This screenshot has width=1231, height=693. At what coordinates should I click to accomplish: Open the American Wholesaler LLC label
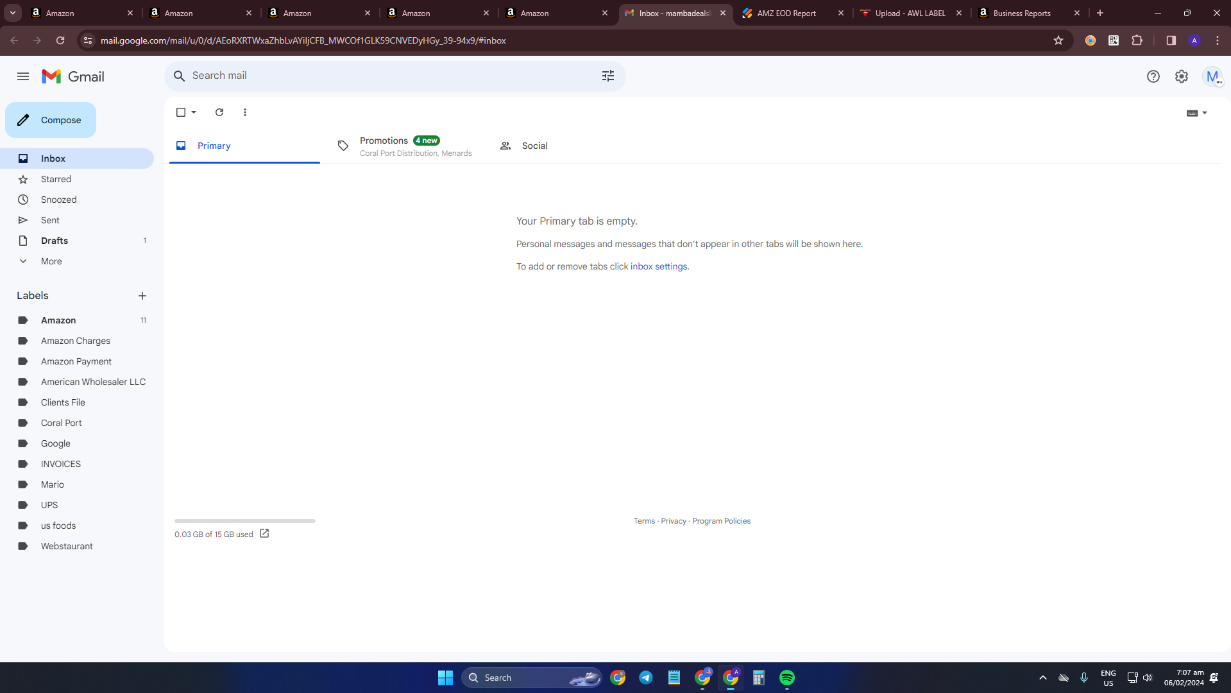77,382
